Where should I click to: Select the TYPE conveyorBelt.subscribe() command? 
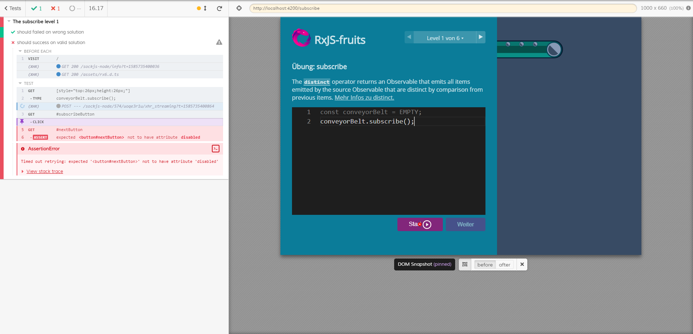120,98
